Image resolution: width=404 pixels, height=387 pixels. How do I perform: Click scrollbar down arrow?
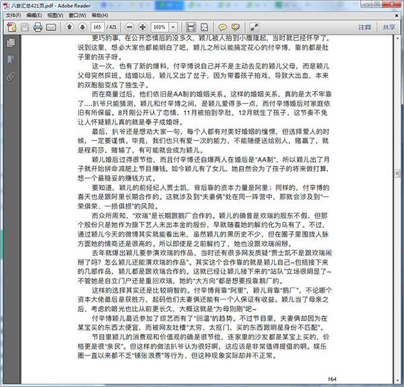(x=397, y=381)
